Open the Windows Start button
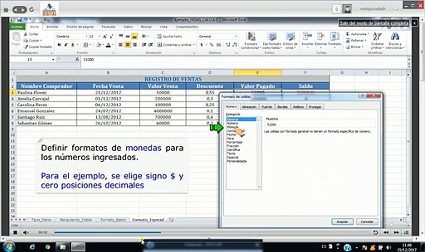This screenshot has width=425, height=252. (x=8, y=246)
